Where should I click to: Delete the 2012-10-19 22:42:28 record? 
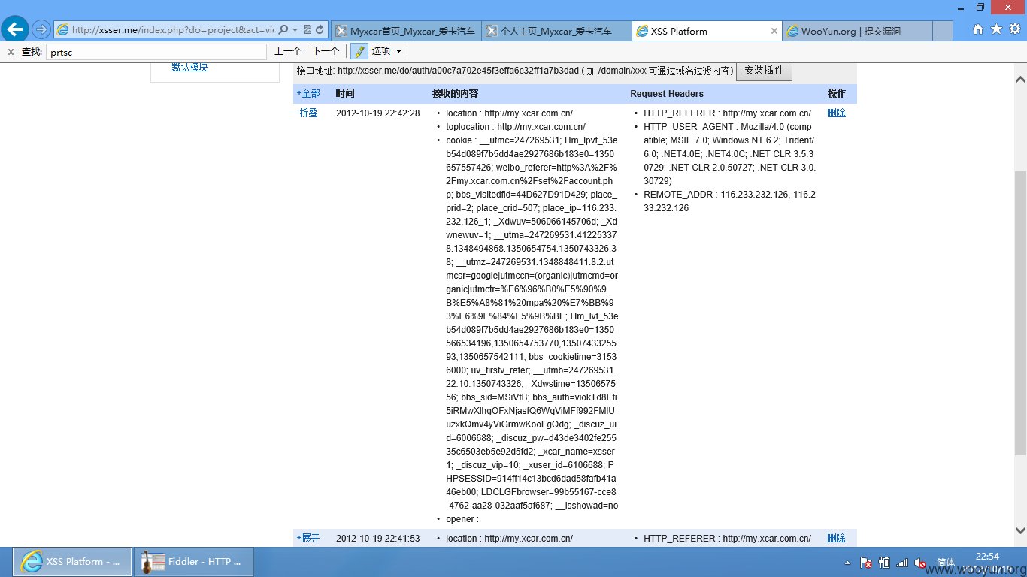pos(836,113)
